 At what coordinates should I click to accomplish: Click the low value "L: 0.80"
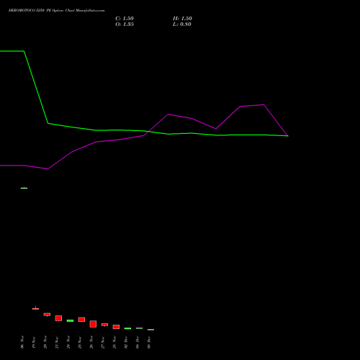tap(182, 24)
